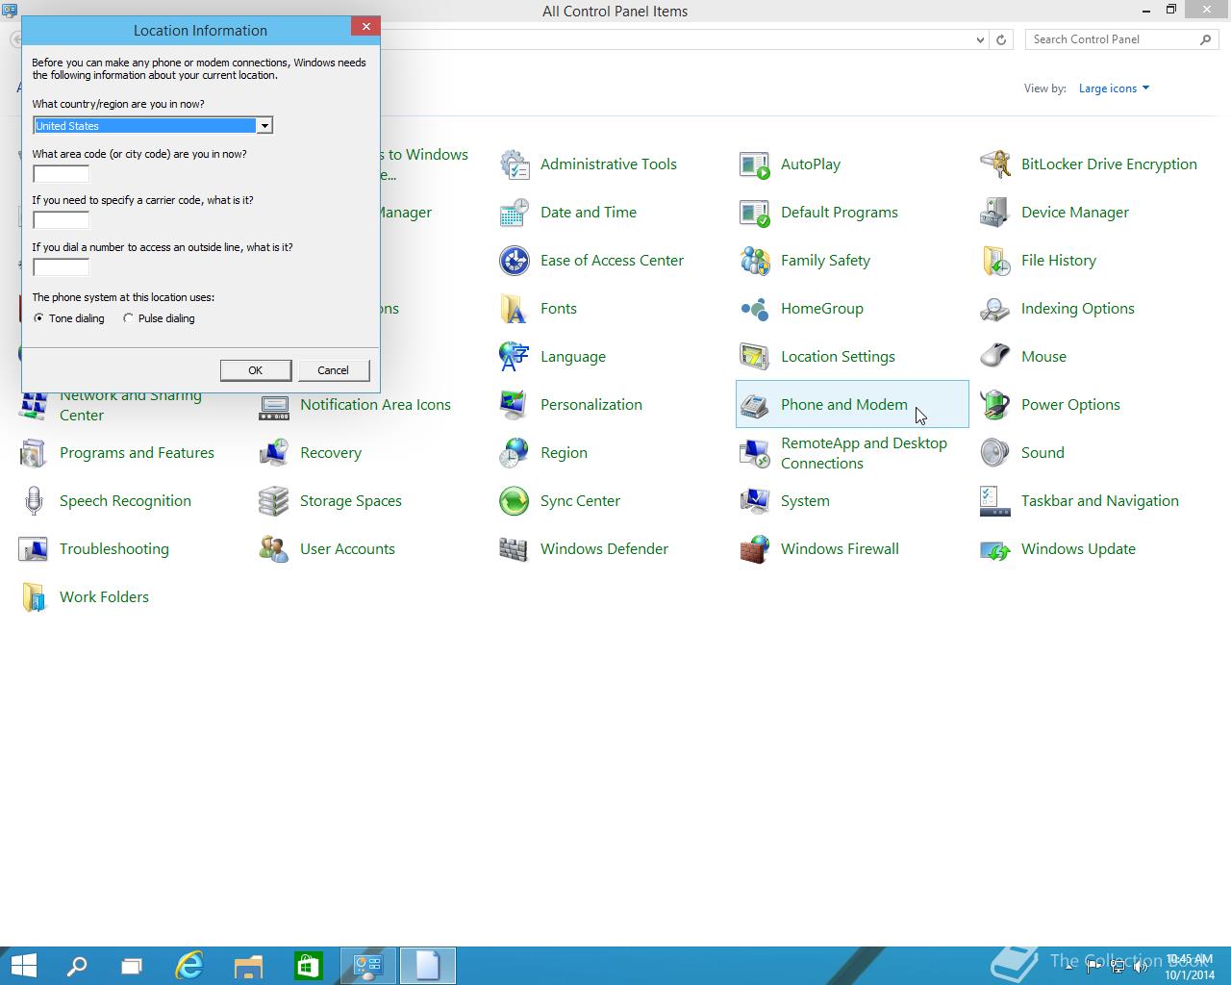
Task: Cancel the Location Information dialog
Action: [x=333, y=370]
